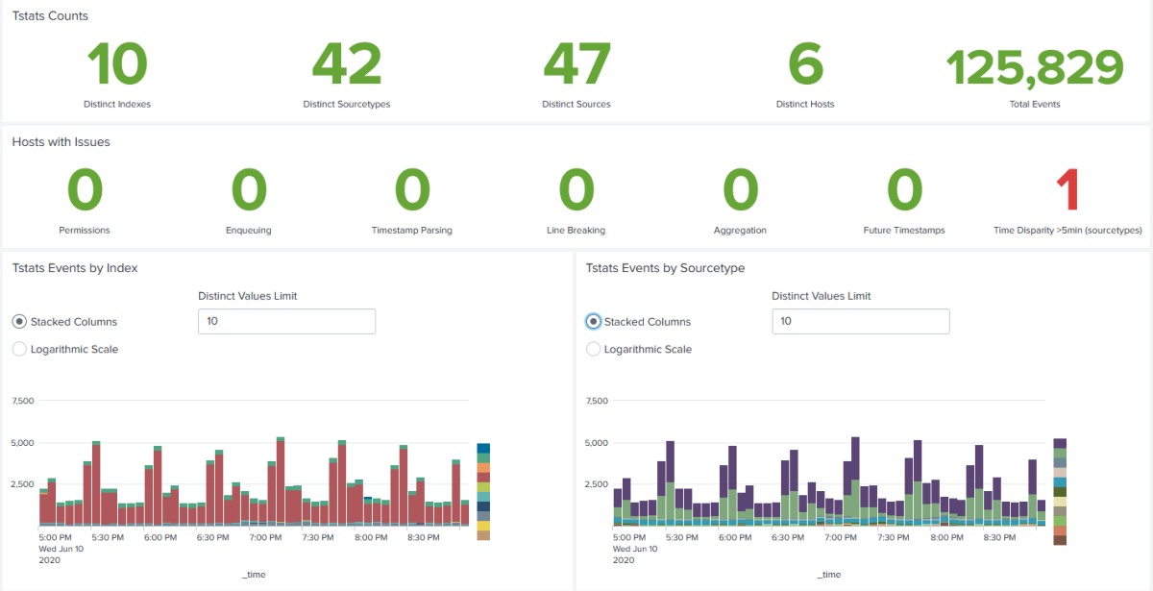Image resolution: width=1153 pixels, height=591 pixels.
Task: Click the Timestamp Parsing zero value
Action: pos(412,190)
